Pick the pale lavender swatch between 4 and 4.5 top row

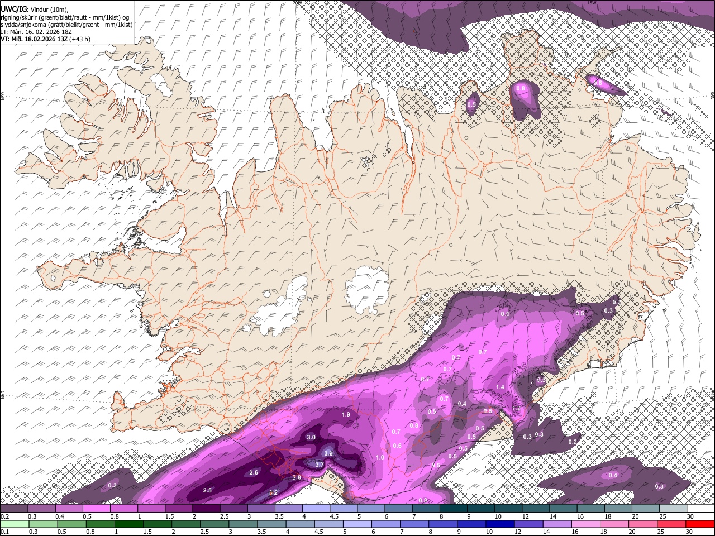[x=316, y=509]
